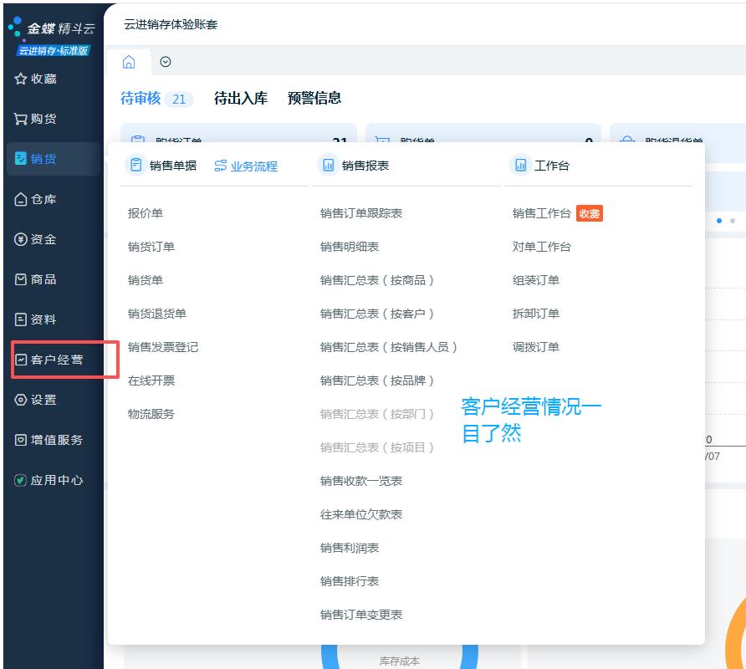This screenshot has height=669, width=746.
Task: Open 销售发票登记 menu entry
Action: pos(163,347)
